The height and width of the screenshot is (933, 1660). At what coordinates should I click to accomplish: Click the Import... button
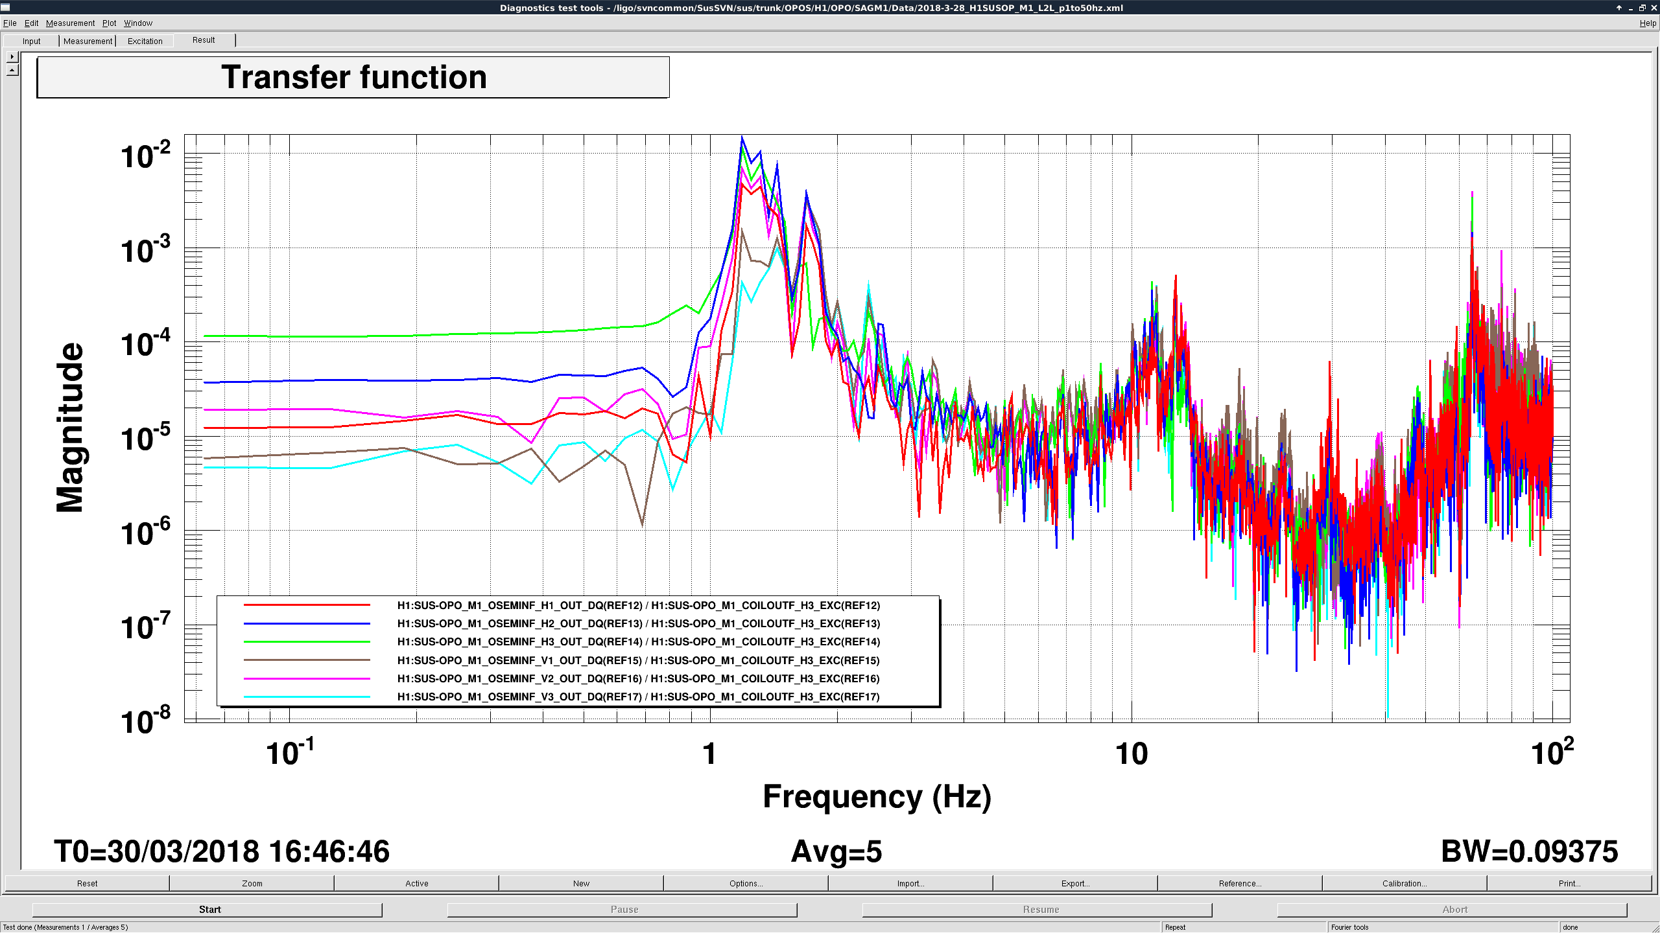911,883
